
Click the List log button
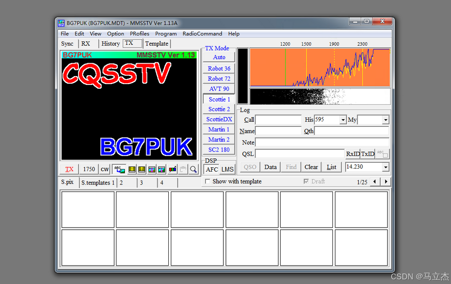[331, 167]
